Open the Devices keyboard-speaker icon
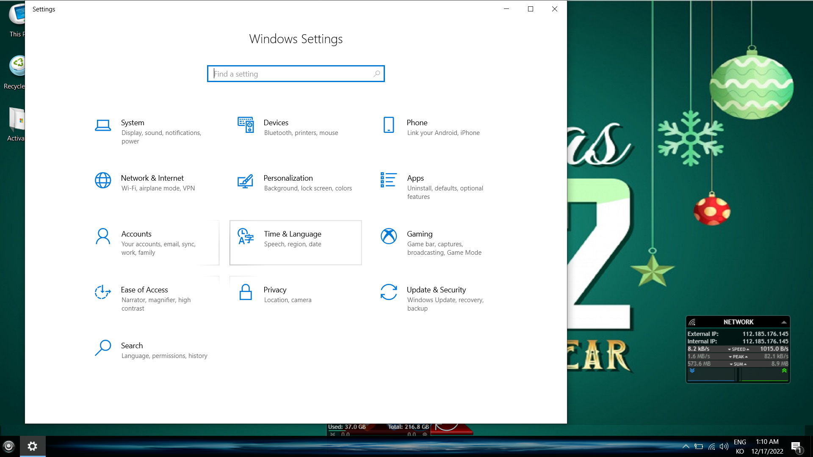This screenshot has width=813, height=457. click(246, 125)
